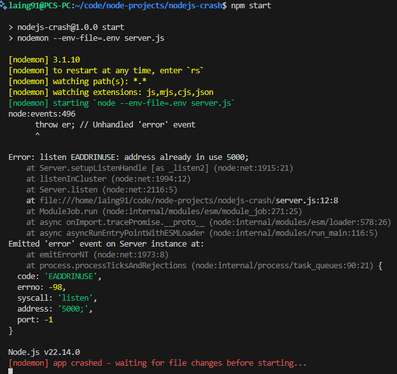Click the 'at async onImport.tracePromise.__proto__' line
The height and width of the screenshot is (374, 397).
(209, 222)
